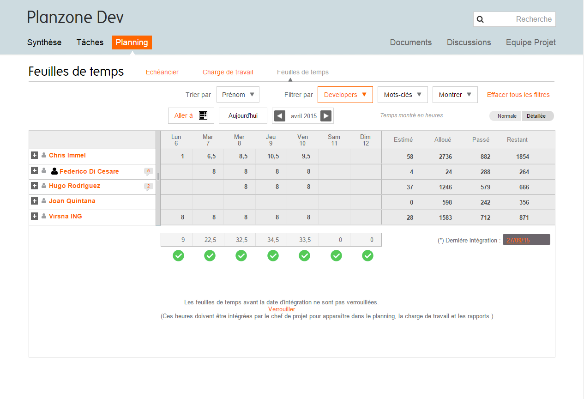
Task: Click the panel splitter handle beside names
Action: point(158,176)
